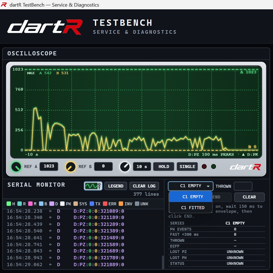The width and height of the screenshot is (273, 273).
Task: Select log line 16:54:28.943
Action: click(65, 258)
